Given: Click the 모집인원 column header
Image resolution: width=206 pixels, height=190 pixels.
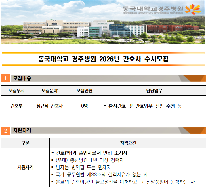Looking at the screenshot, I should click(x=85, y=91).
